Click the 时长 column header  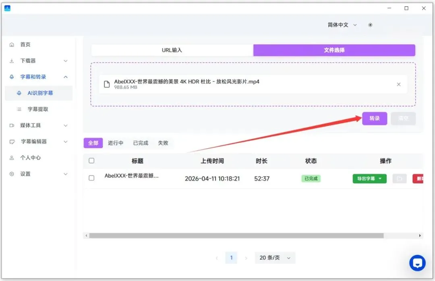[x=262, y=161]
